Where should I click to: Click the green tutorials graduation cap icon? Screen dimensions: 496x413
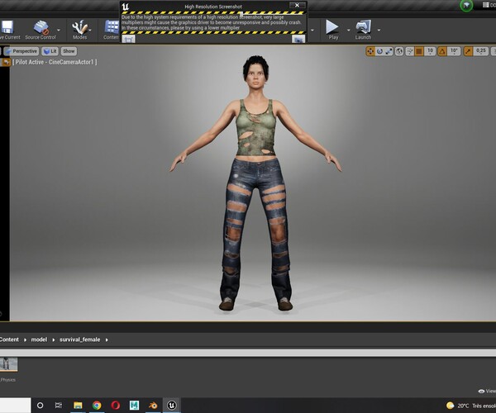point(466,6)
